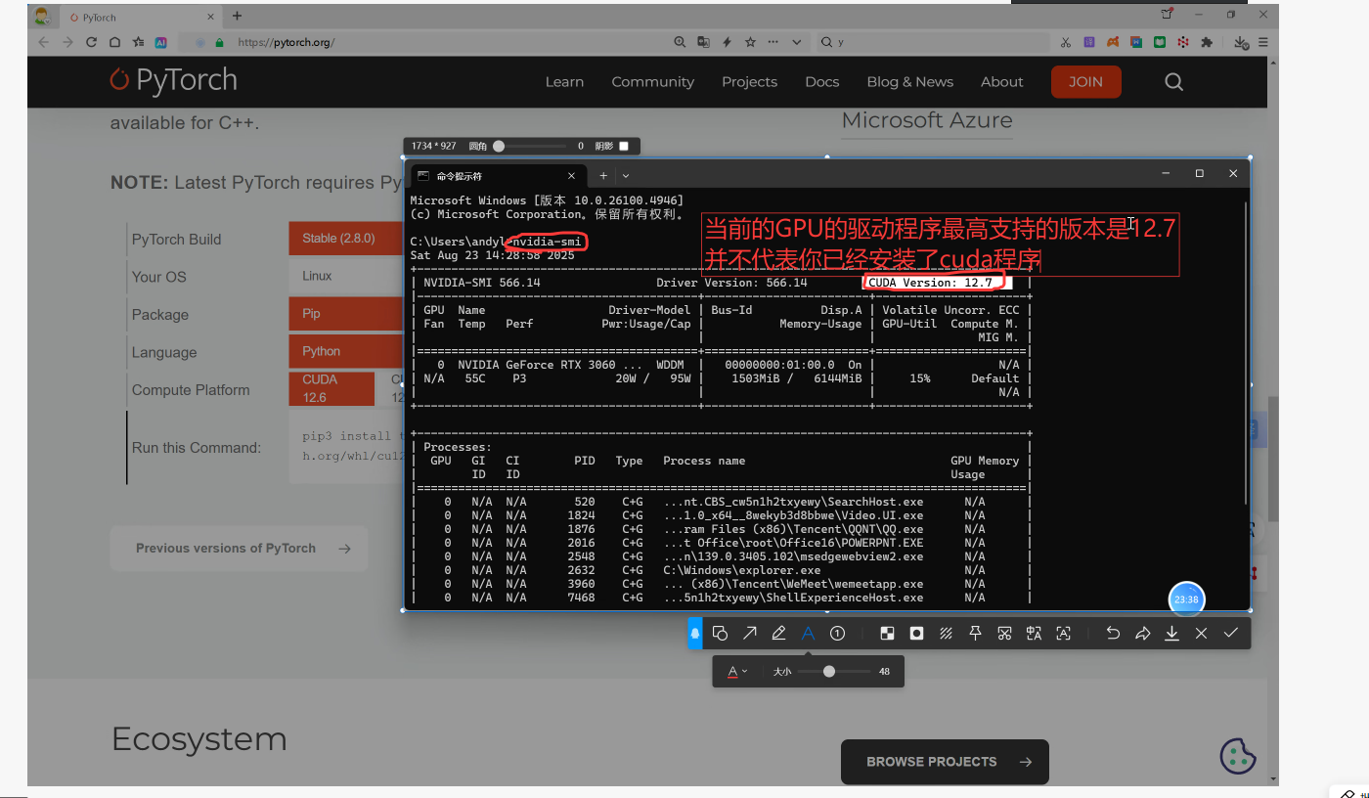1369x798 pixels.
Task: Confirm the screenshot with checkmark
Action: click(1230, 633)
